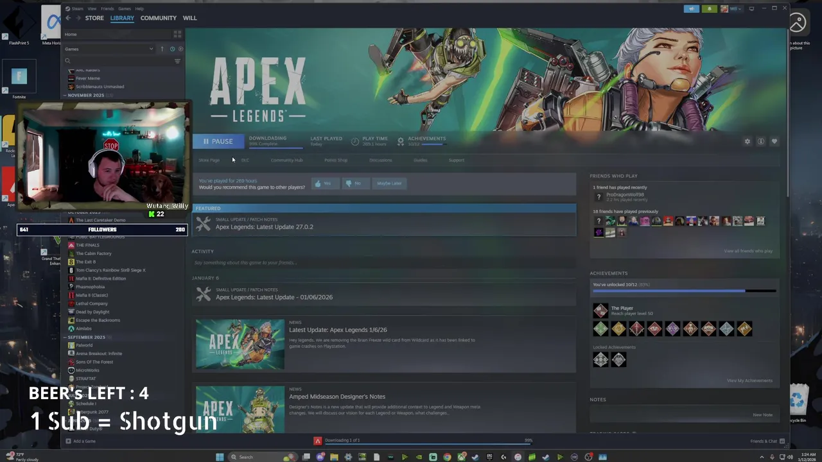This screenshot has height=462, width=822.
Task: Open Apex Legends game info icon
Action: pyautogui.click(x=761, y=141)
